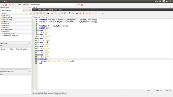Remove all breakpoints icon in editor toolbar
The width and height of the screenshot is (173, 97).
pos(86,13)
